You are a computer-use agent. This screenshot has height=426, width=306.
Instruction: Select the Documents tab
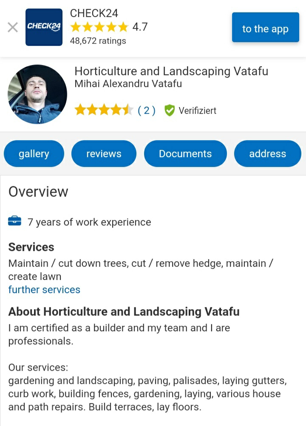185,154
